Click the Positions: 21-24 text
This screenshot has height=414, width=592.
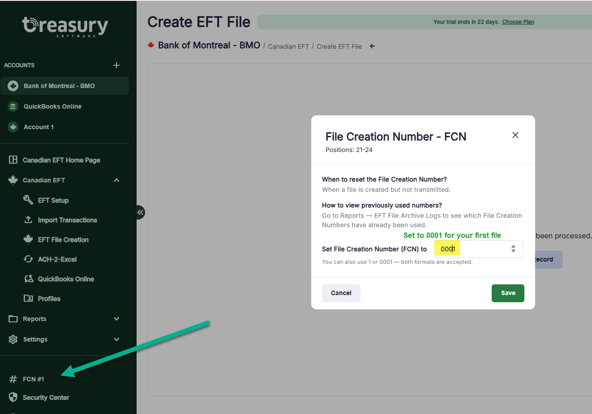point(349,150)
